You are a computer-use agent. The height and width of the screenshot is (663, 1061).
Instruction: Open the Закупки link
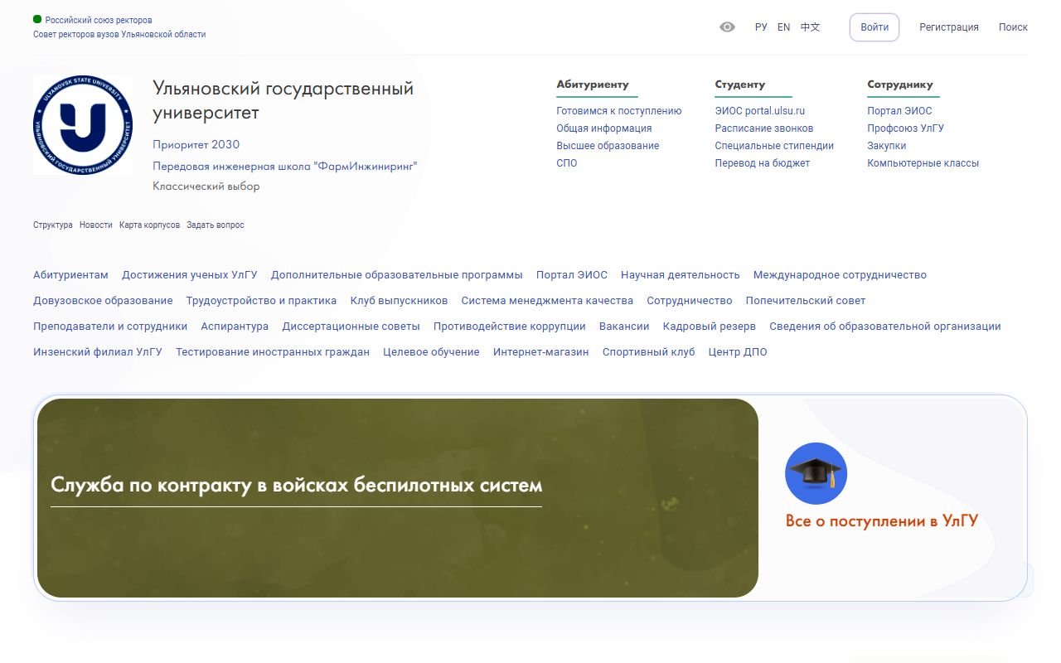point(887,146)
